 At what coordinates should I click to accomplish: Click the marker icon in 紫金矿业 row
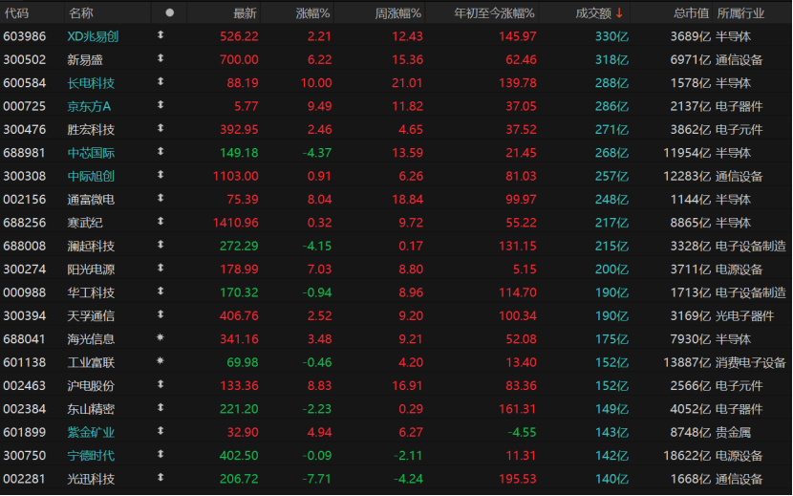161,431
